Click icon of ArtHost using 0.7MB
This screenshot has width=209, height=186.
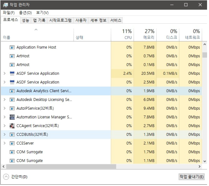click(x=12, y=56)
